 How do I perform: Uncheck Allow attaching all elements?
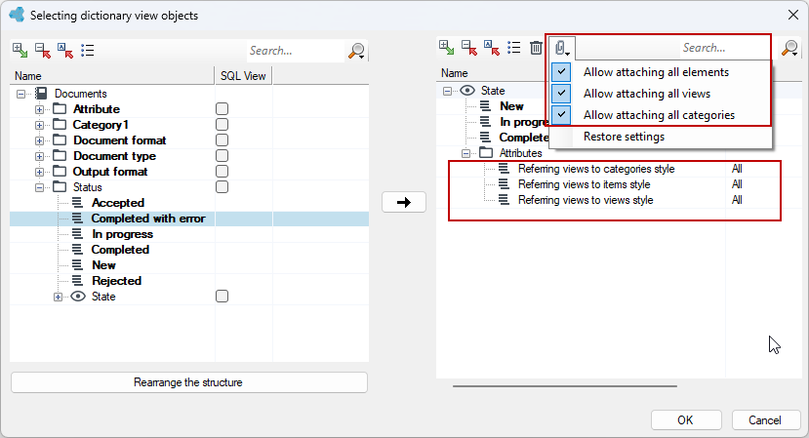(x=561, y=72)
